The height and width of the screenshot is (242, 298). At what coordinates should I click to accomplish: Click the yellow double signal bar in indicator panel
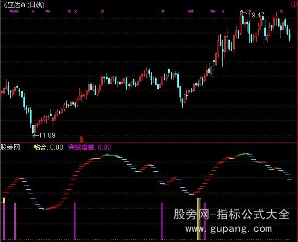click(x=199, y=219)
